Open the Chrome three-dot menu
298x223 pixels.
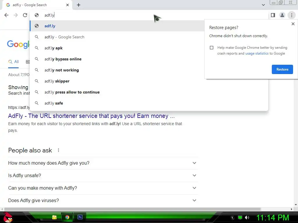[x=292, y=15]
